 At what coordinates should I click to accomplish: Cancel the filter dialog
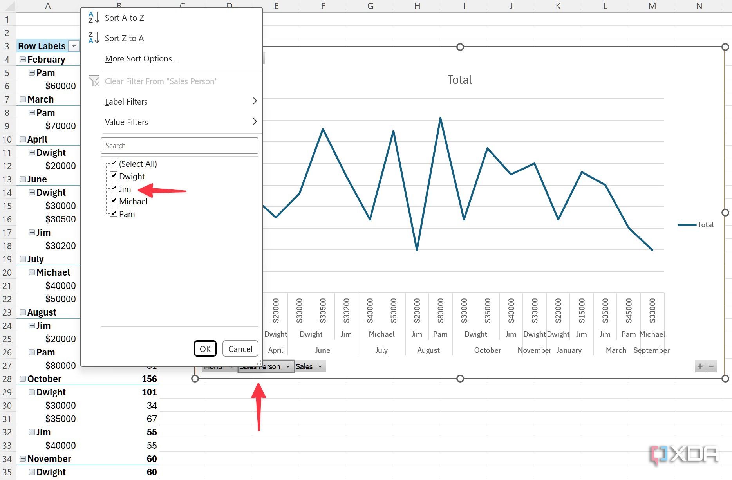point(240,349)
